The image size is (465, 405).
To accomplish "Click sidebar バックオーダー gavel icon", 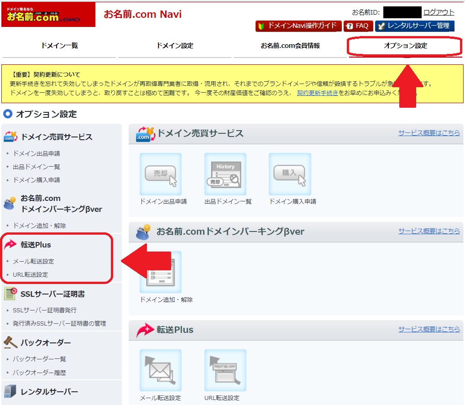I will click(x=10, y=342).
